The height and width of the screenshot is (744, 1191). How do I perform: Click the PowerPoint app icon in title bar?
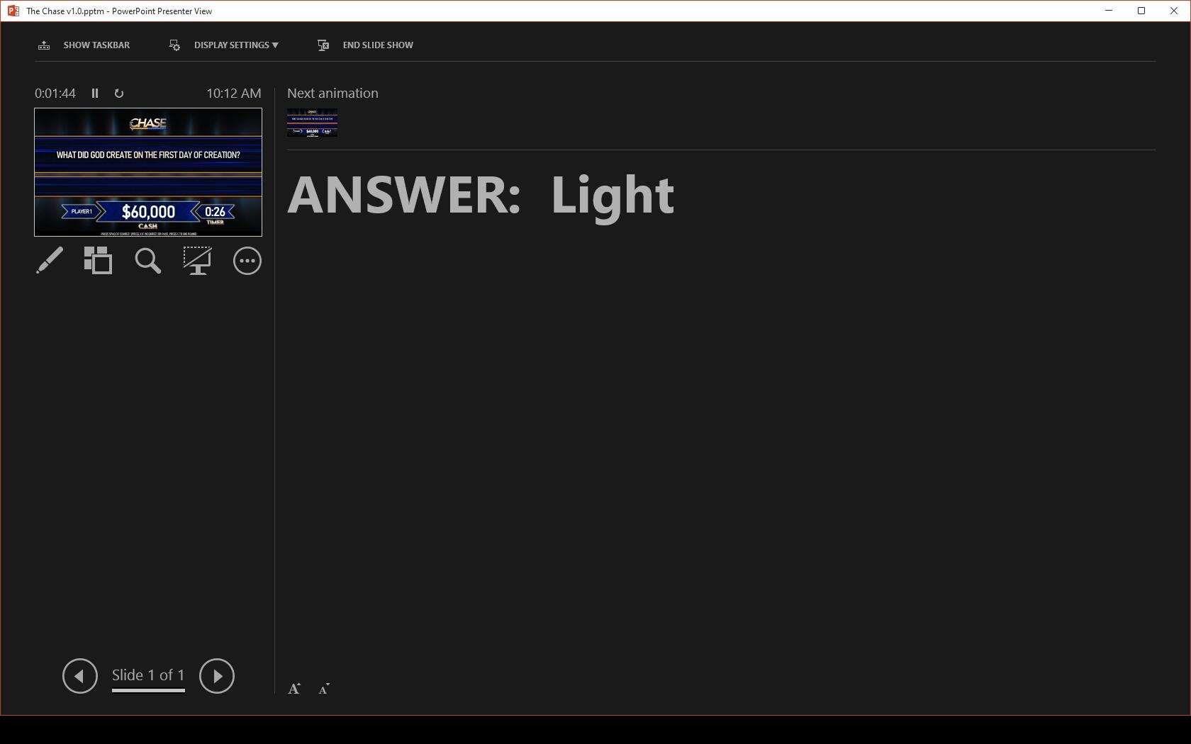[x=13, y=11]
